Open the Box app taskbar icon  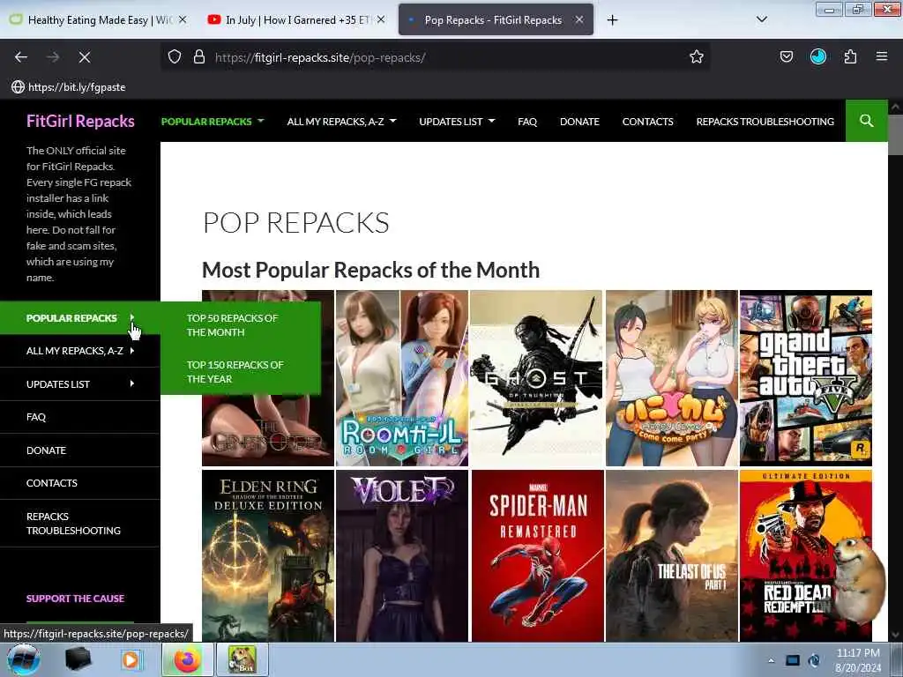242,659
